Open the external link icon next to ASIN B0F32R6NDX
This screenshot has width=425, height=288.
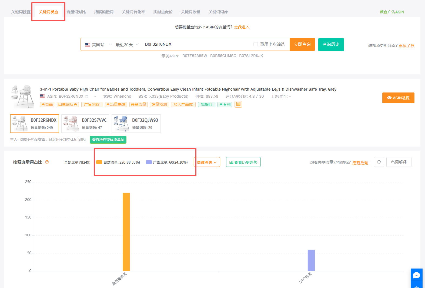pos(86,97)
